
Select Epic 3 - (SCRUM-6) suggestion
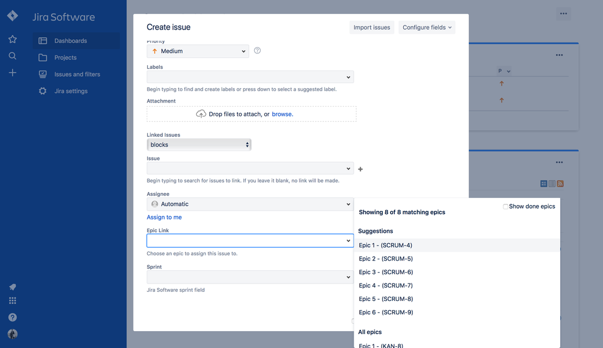tap(457, 272)
